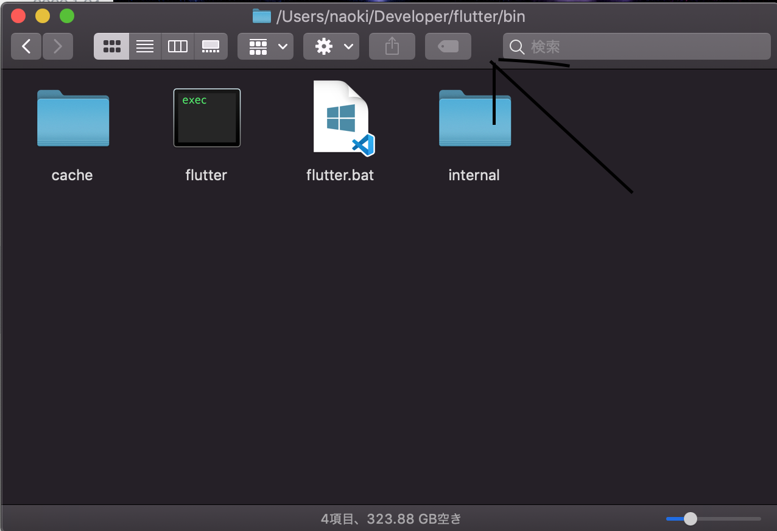
Task: Click the cache folder name label
Action: pos(72,175)
